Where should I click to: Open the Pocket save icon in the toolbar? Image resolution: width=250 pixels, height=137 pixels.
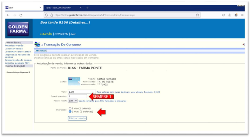point(223,15)
